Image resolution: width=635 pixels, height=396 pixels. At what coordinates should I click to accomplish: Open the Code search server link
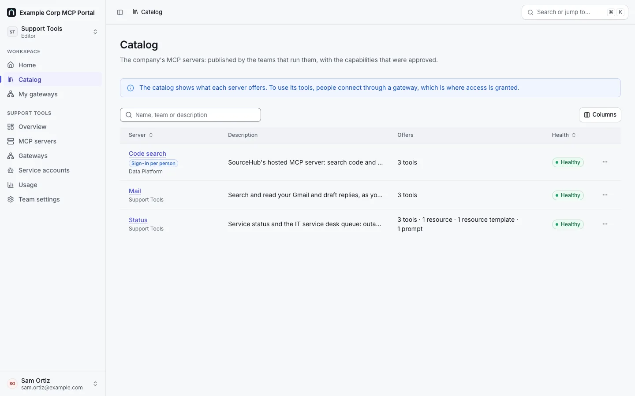[x=147, y=154]
